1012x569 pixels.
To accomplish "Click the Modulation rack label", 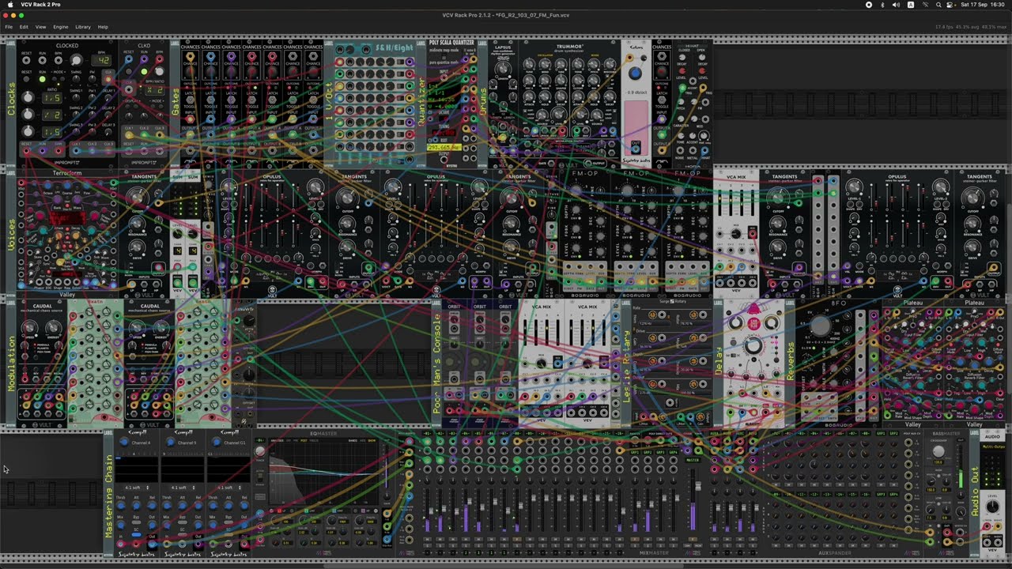I will pyautogui.click(x=11, y=364).
